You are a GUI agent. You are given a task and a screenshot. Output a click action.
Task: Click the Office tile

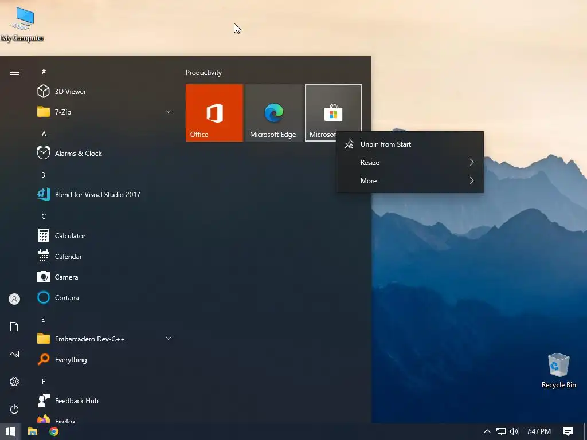pyautogui.click(x=214, y=113)
